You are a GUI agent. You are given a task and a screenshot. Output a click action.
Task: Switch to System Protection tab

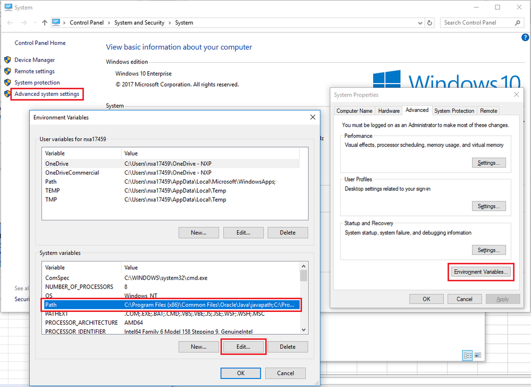pyautogui.click(x=454, y=111)
